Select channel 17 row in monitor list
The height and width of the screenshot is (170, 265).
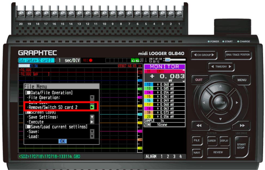click(x=165, y=104)
